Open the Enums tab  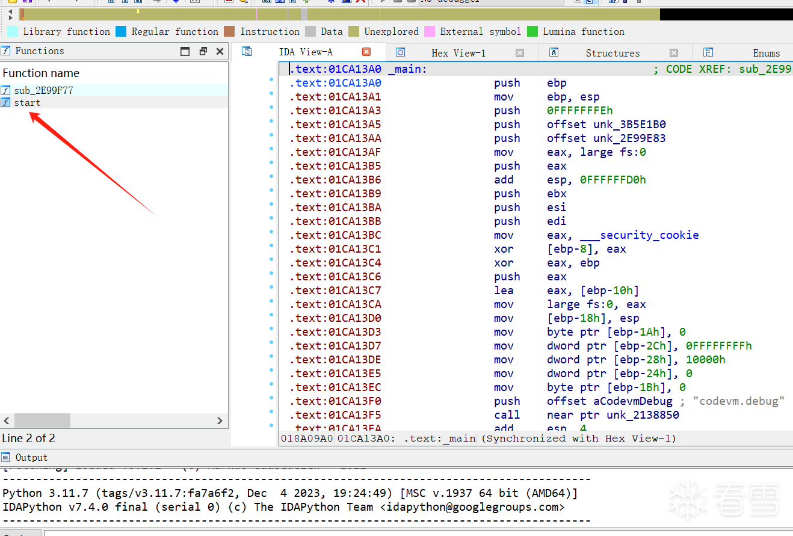click(766, 53)
